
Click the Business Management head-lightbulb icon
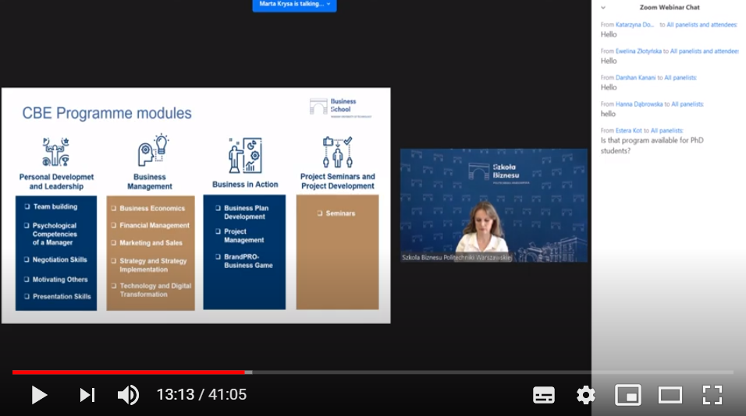pyautogui.click(x=151, y=151)
